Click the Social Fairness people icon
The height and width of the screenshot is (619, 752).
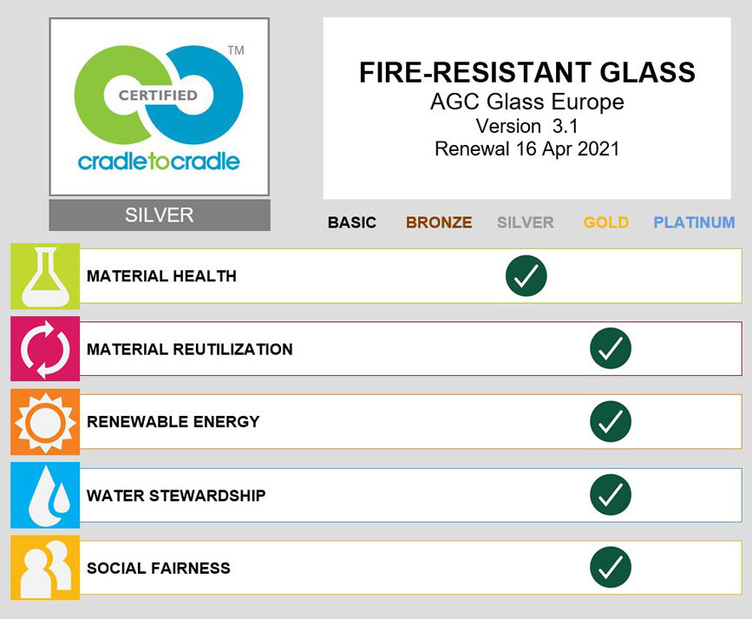[x=45, y=568]
